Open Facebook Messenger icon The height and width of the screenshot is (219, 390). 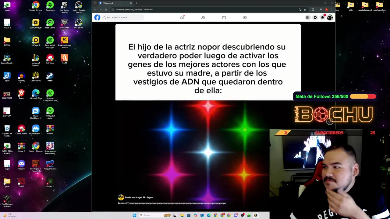coord(315,18)
